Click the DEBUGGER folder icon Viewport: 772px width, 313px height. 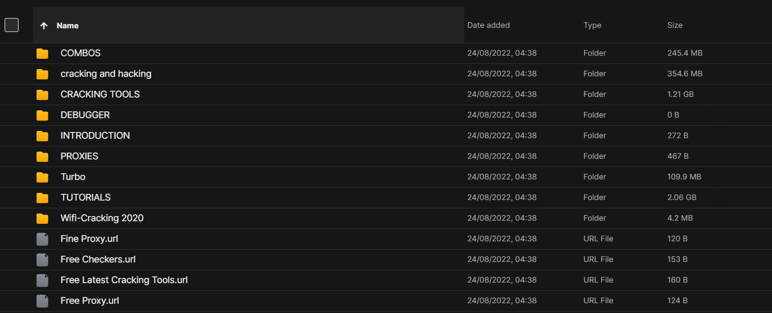(x=42, y=116)
